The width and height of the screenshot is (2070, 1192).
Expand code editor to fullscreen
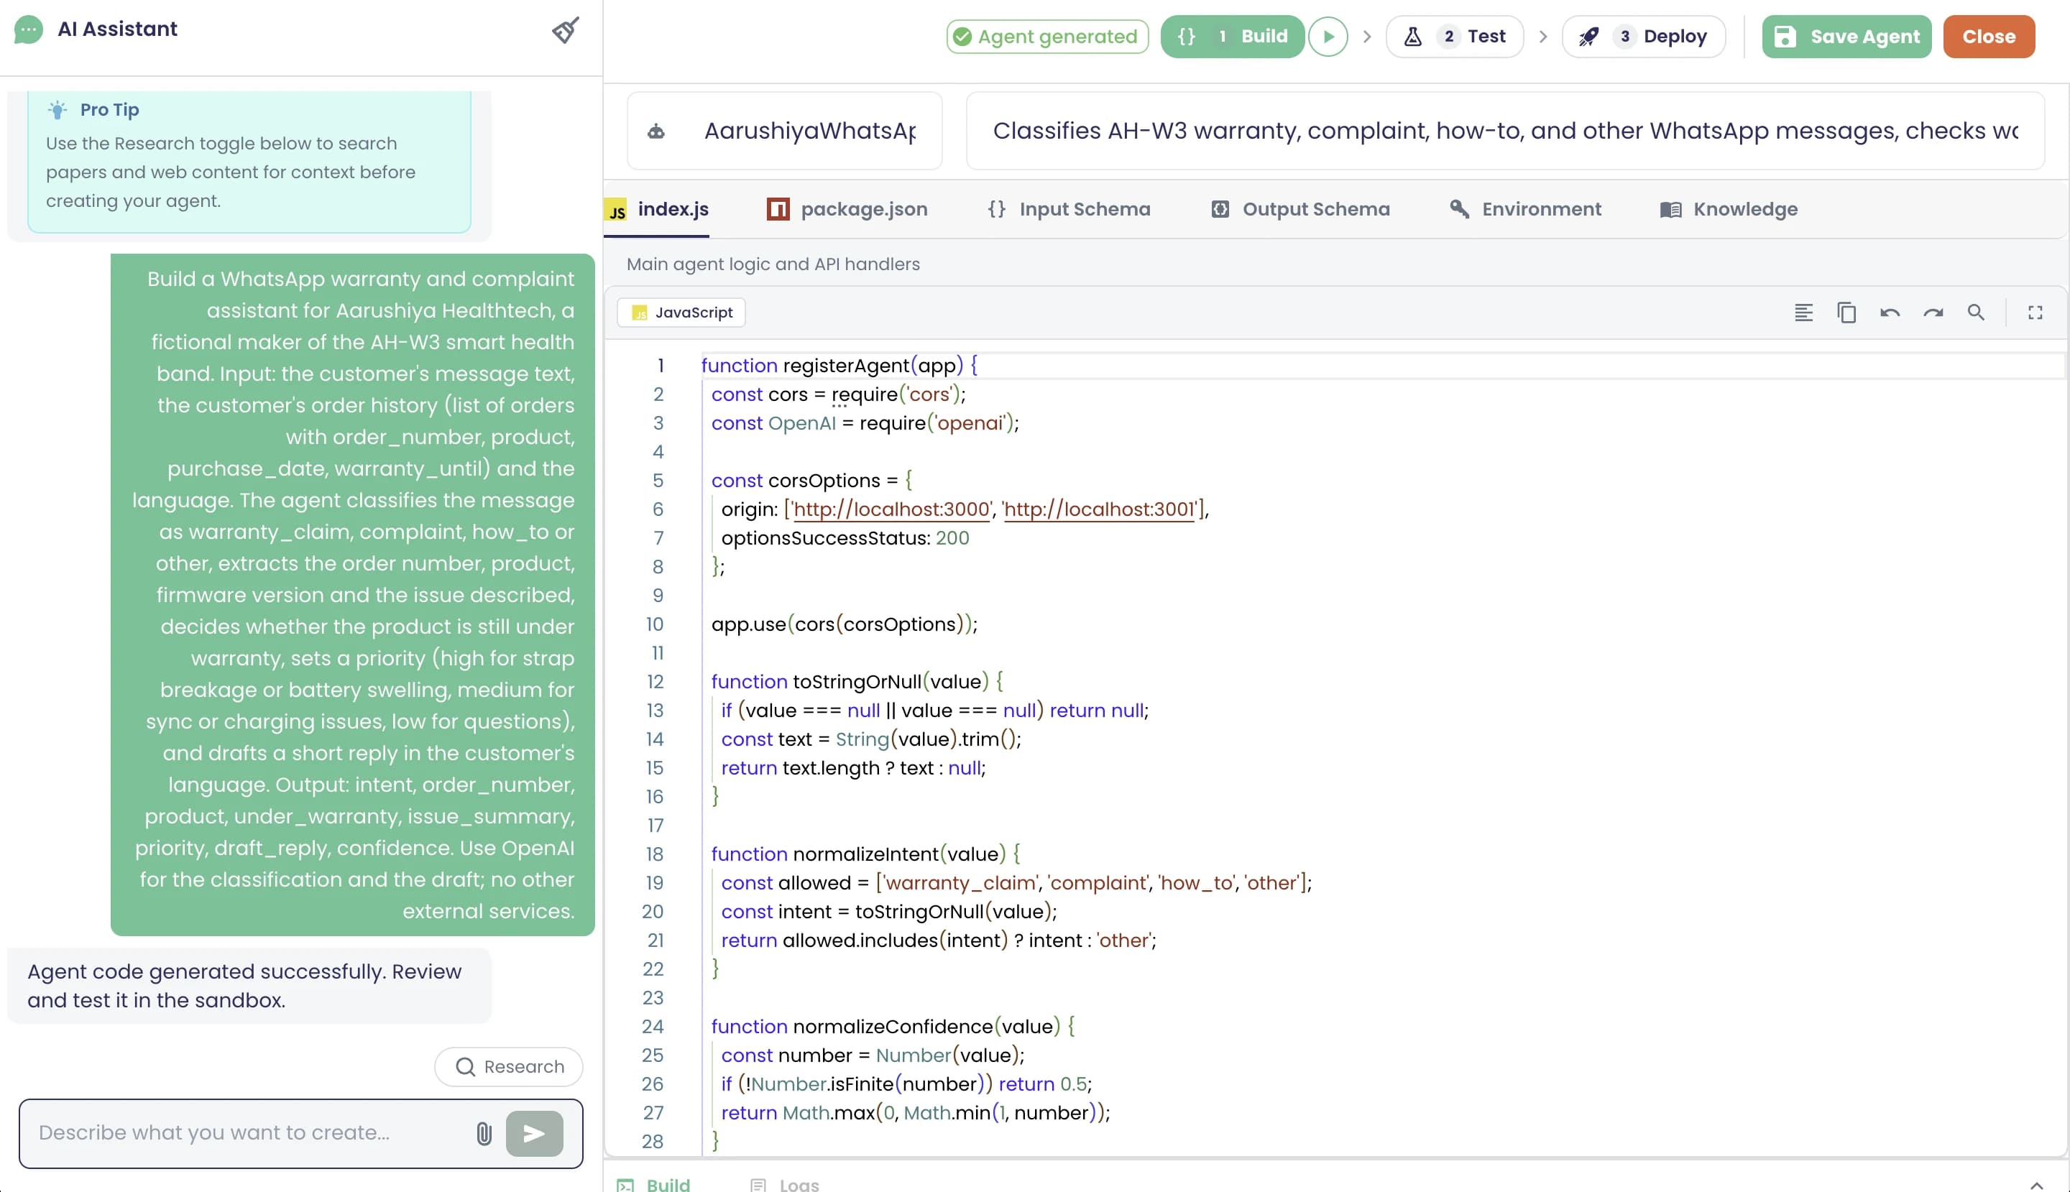[2035, 312]
